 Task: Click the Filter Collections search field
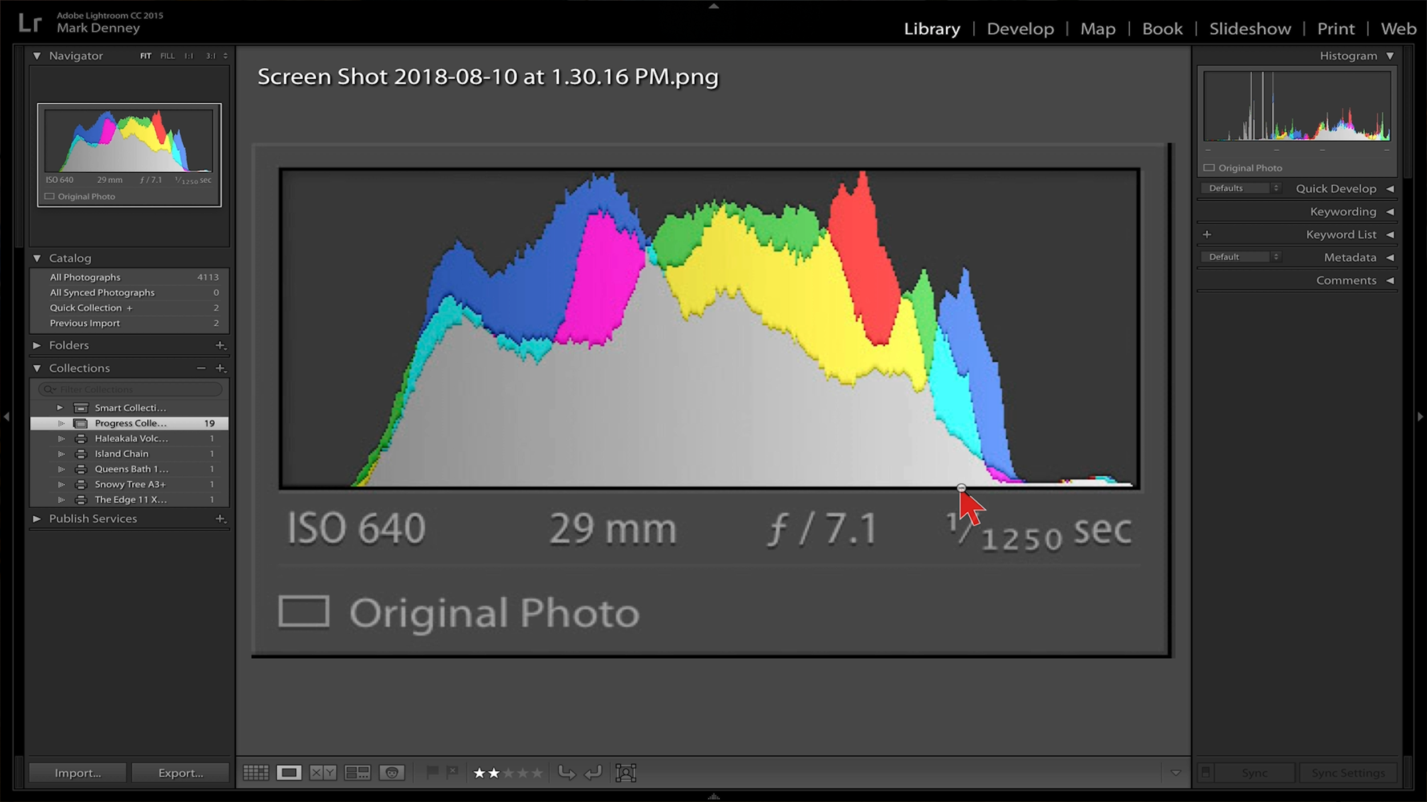coord(130,390)
